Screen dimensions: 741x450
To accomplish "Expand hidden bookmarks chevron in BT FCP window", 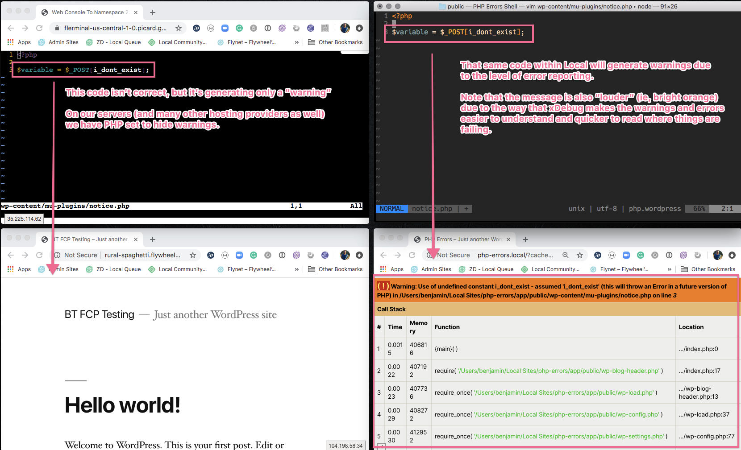I will (x=297, y=269).
